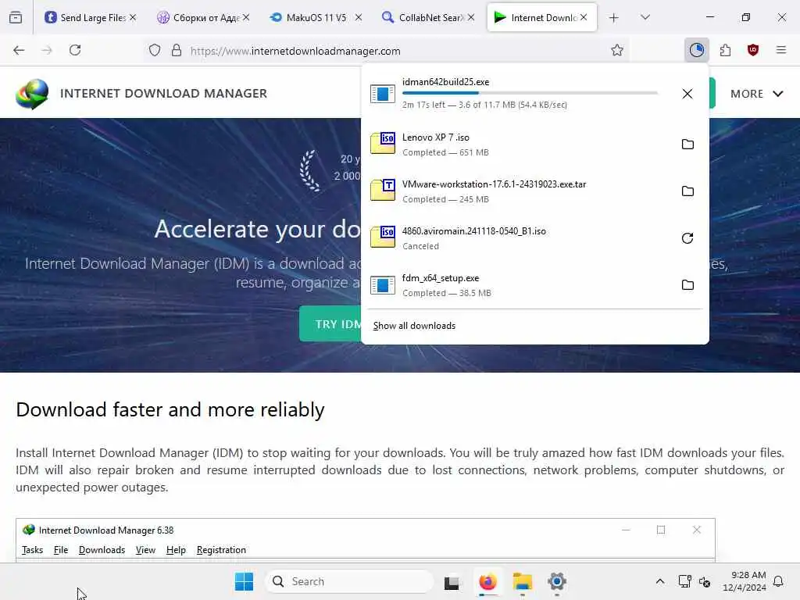Open the Firefox downloads panel button

[696, 50]
